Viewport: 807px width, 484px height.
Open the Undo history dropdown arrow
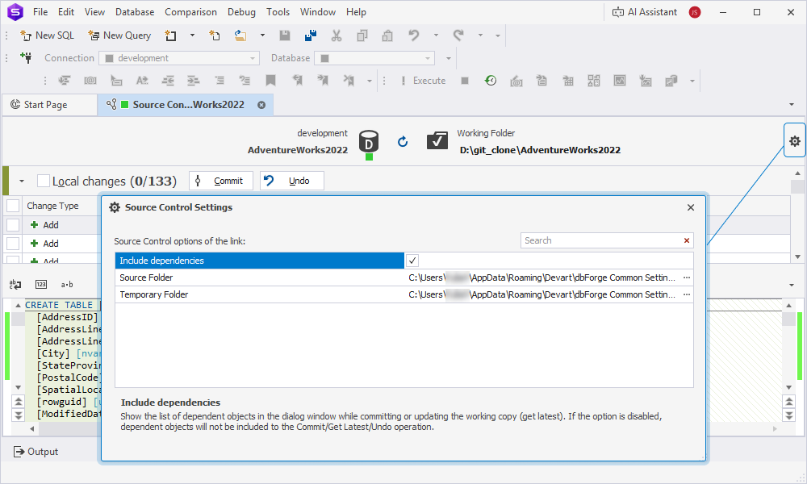pos(436,35)
